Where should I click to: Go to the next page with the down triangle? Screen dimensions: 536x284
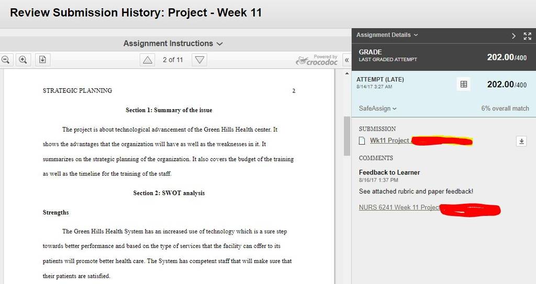(199, 60)
